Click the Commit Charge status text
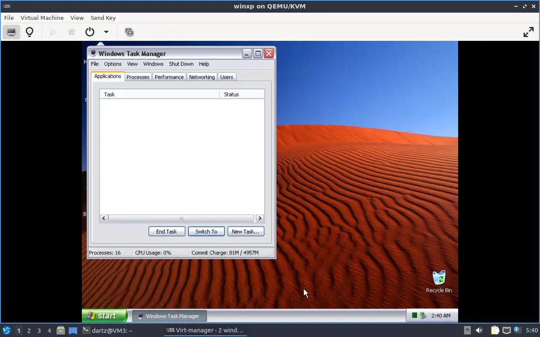 [x=225, y=253]
